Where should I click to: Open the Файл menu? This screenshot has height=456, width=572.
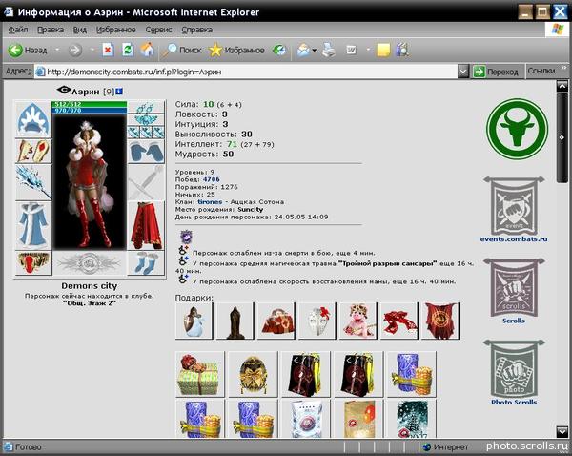click(x=18, y=30)
